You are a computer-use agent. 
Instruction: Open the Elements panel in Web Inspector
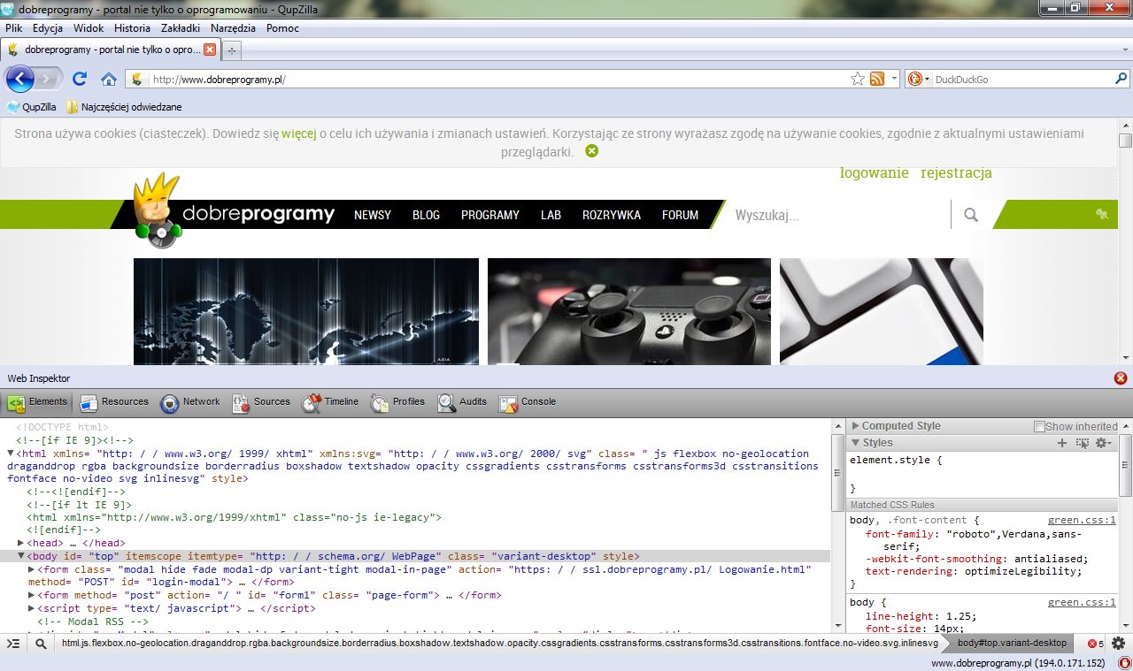[37, 402]
